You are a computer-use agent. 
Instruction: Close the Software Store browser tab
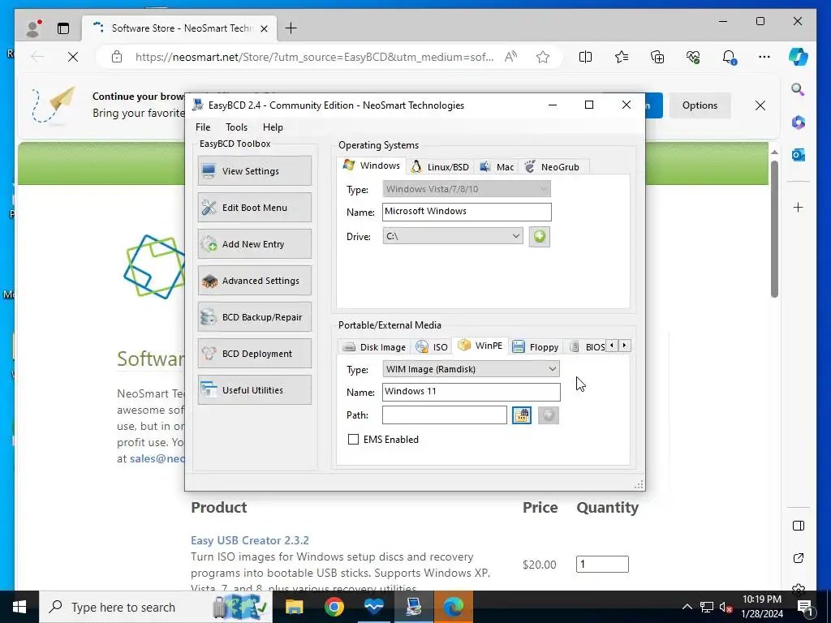click(264, 28)
